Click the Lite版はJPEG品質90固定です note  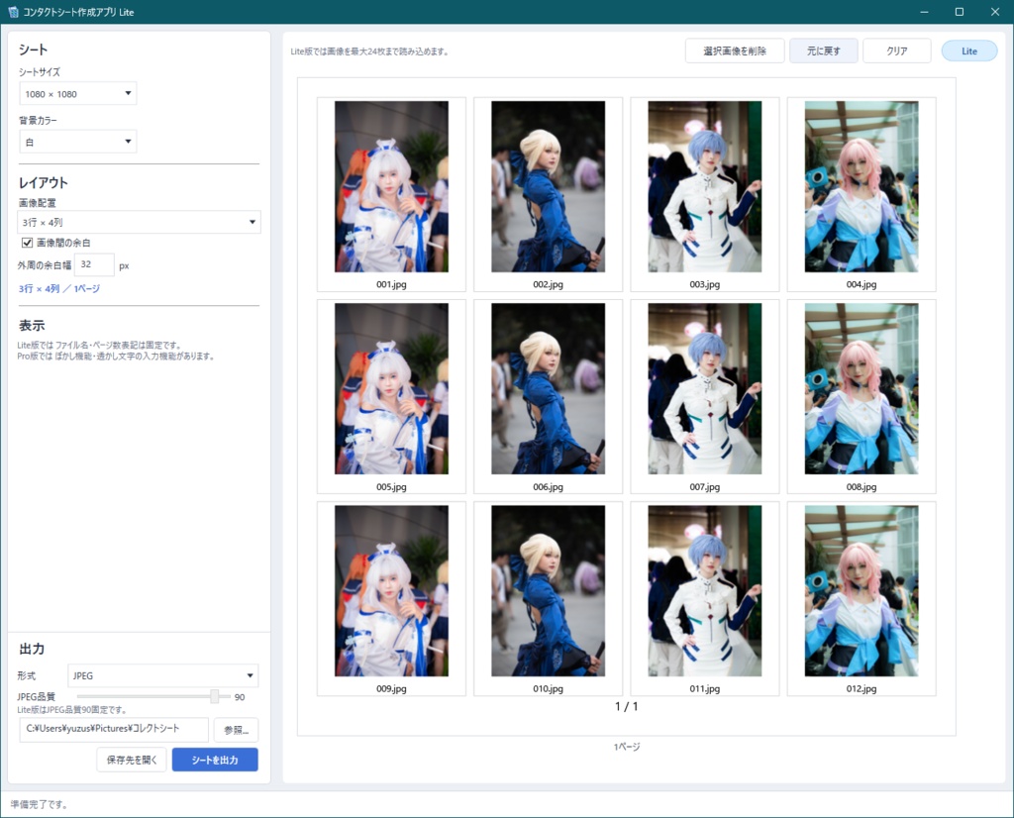(x=71, y=709)
